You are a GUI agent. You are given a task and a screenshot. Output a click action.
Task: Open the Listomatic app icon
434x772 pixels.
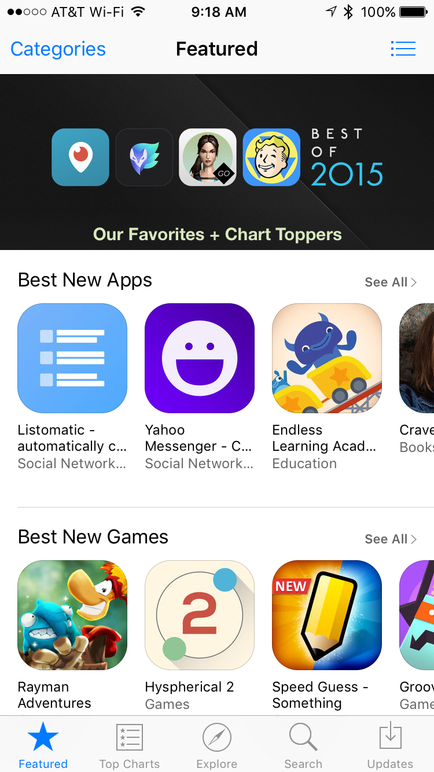(72, 358)
